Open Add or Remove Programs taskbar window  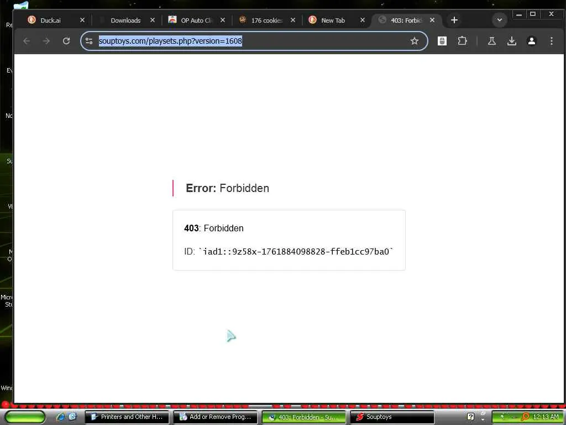coord(215,417)
